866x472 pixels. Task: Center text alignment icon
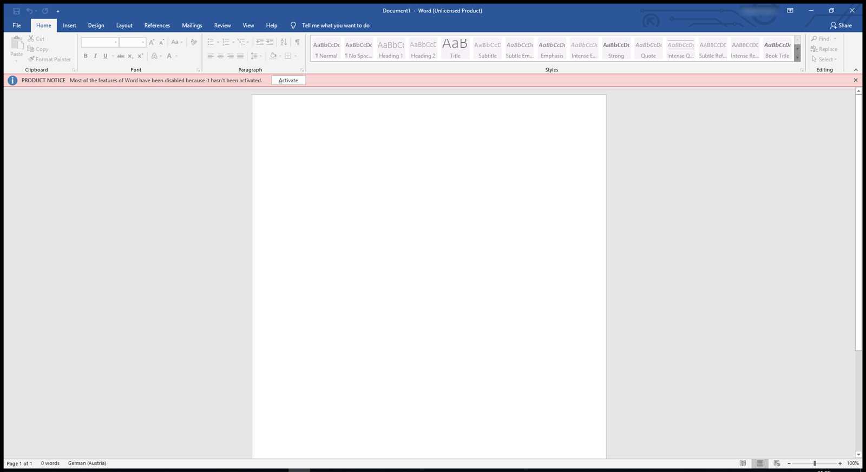click(x=220, y=56)
